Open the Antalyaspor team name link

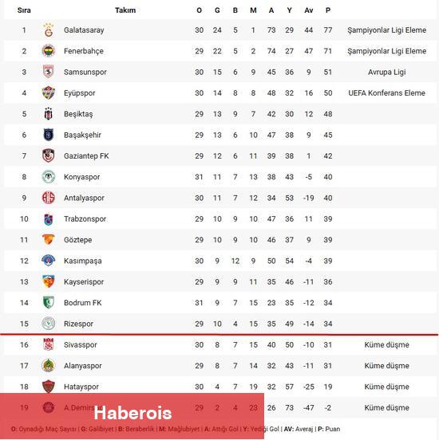pos(84,198)
